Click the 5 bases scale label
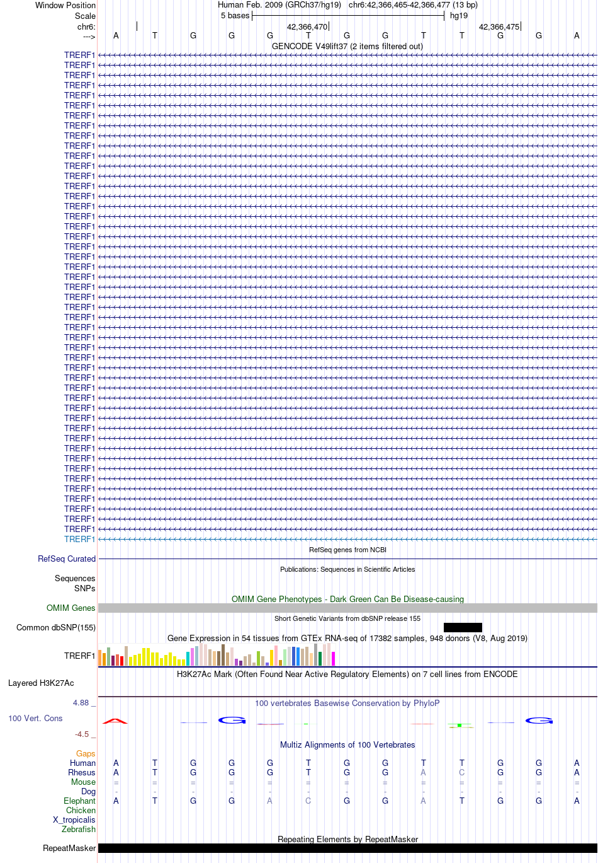The image size is (598, 863). (235, 16)
